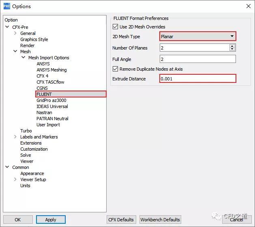Select Viewer in the options tree
The width and height of the screenshot is (255, 227).
(27, 161)
